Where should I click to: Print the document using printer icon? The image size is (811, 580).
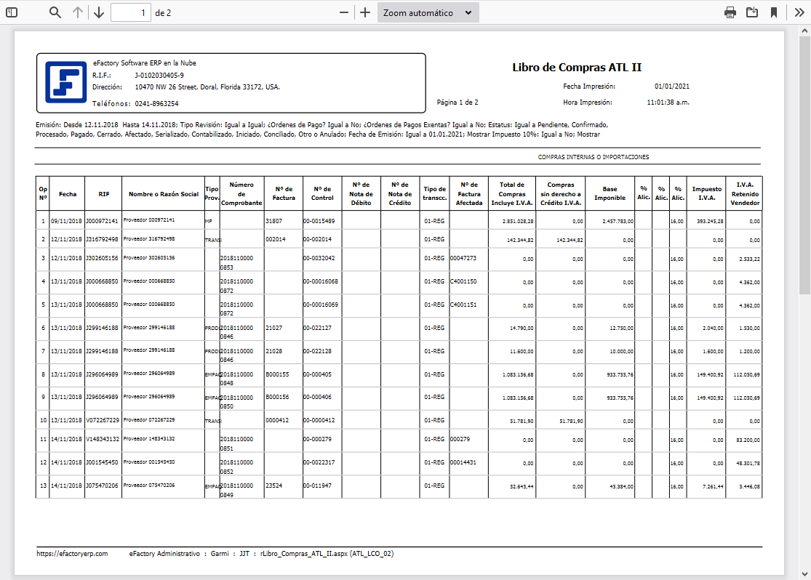point(730,12)
